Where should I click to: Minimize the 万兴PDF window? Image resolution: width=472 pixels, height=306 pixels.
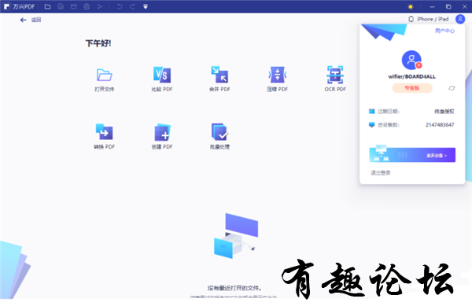432,6
